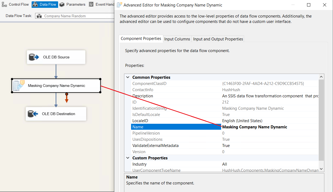333x192 pixels.
Task: Click the OLE DB Destination component icon
Action: 33,114
